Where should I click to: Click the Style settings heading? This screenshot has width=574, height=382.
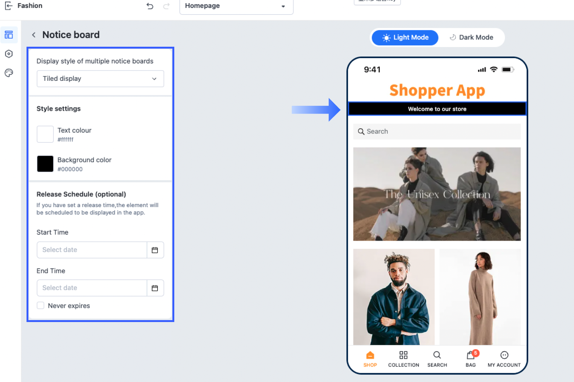(59, 109)
